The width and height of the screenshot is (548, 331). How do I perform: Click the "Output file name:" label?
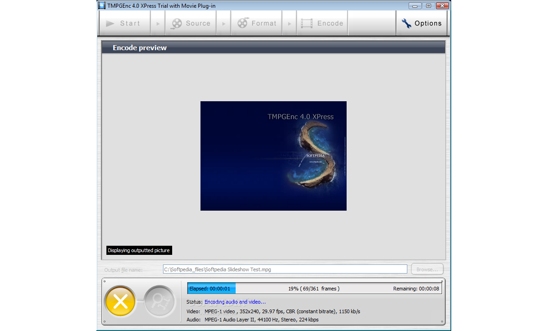[123, 270]
